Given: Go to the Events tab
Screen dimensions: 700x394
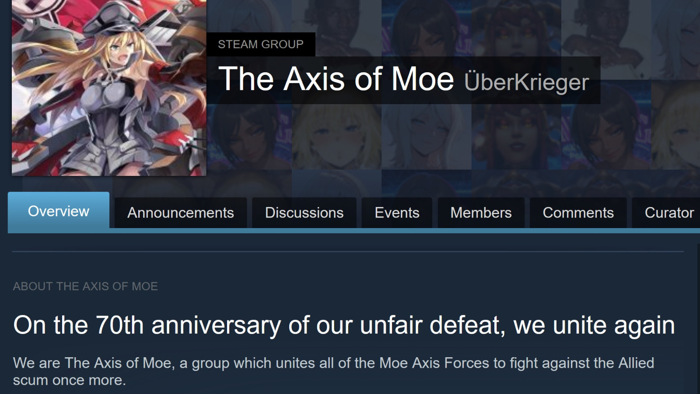Looking at the screenshot, I should click(397, 213).
